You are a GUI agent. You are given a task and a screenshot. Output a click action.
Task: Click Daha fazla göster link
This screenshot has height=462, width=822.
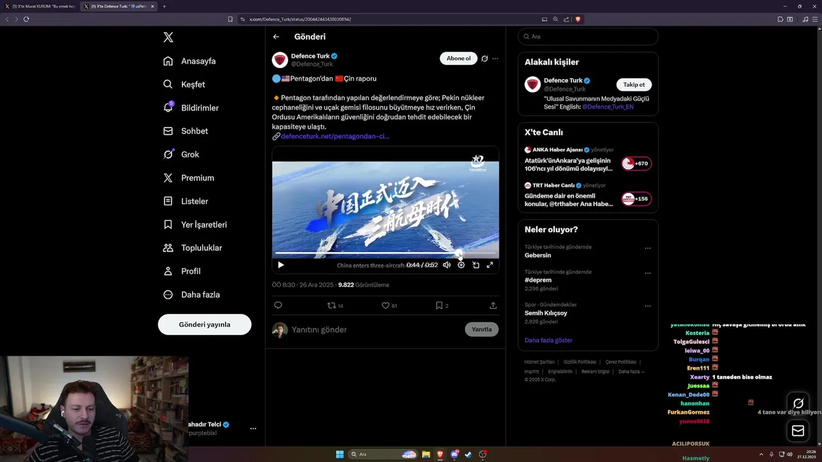point(548,340)
